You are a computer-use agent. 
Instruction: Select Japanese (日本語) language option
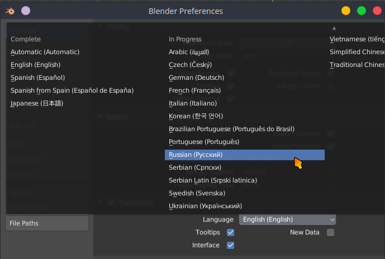(x=37, y=103)
